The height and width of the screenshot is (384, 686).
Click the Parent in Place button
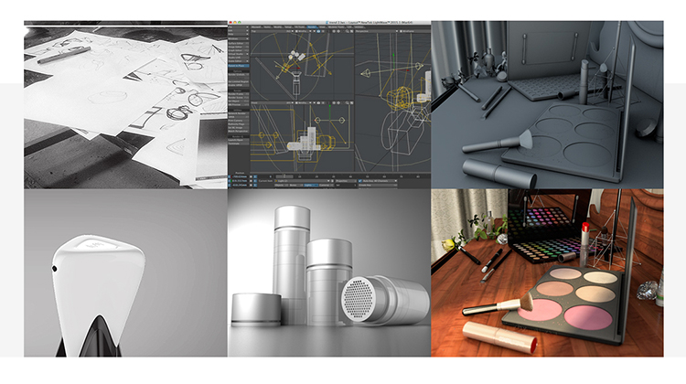238,66
